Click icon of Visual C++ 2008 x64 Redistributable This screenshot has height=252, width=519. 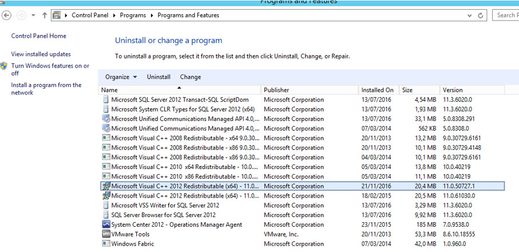pos(106,138)
